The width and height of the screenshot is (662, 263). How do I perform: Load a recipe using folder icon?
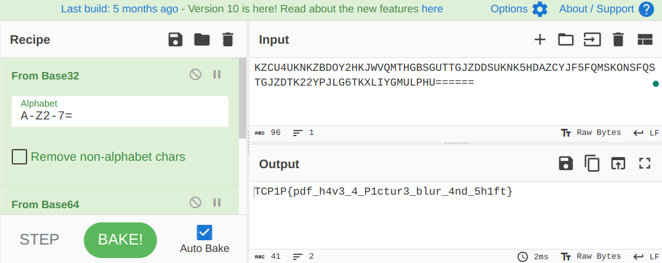point(202,39)
